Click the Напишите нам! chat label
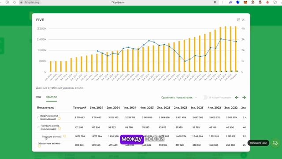 pos(258,143)
